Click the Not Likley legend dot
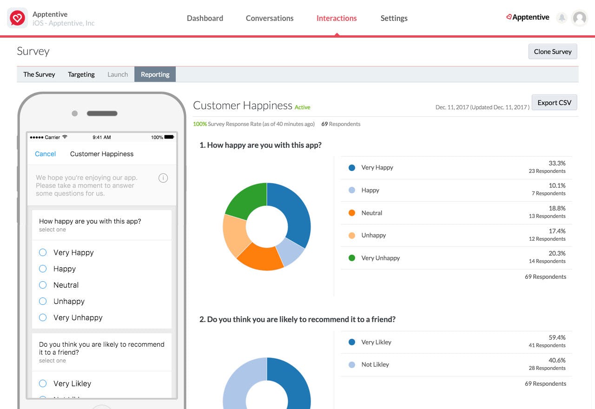 [351, 364]
